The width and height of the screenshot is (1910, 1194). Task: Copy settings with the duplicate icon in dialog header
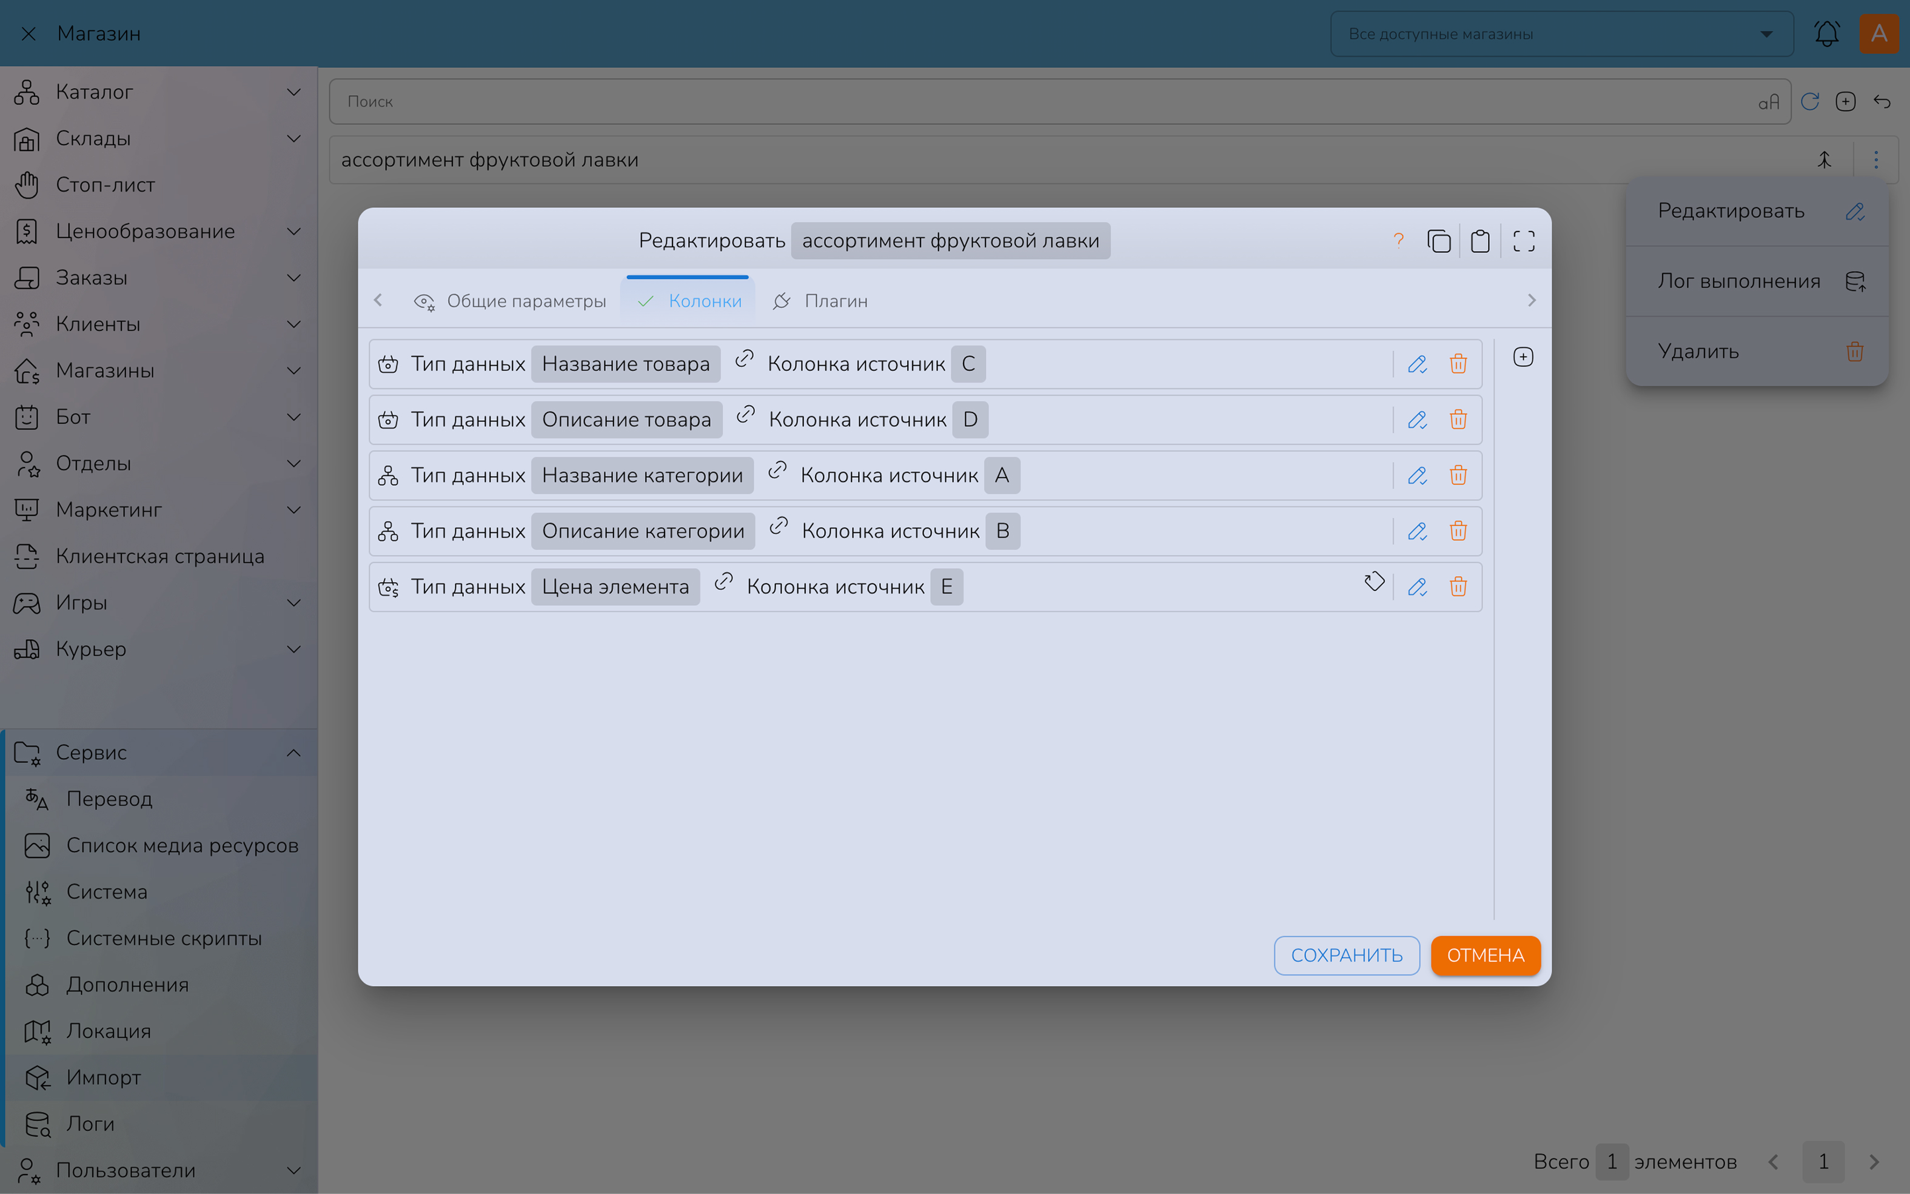(1439, 241)
